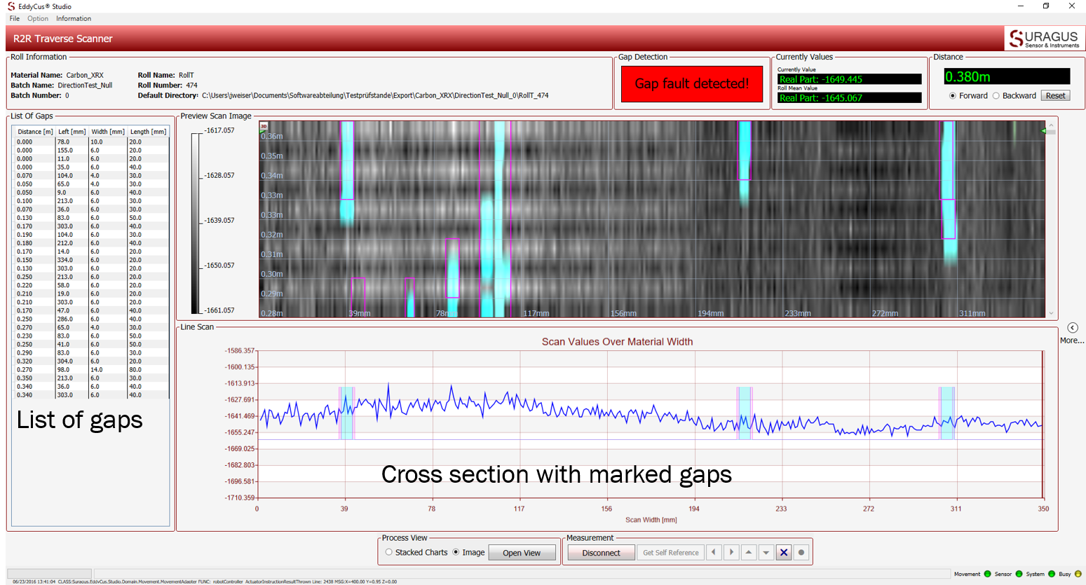The width and height of the screenshot is (1086, 585).
Task: Select the Forward direction radio button
Action: (952, 96)
